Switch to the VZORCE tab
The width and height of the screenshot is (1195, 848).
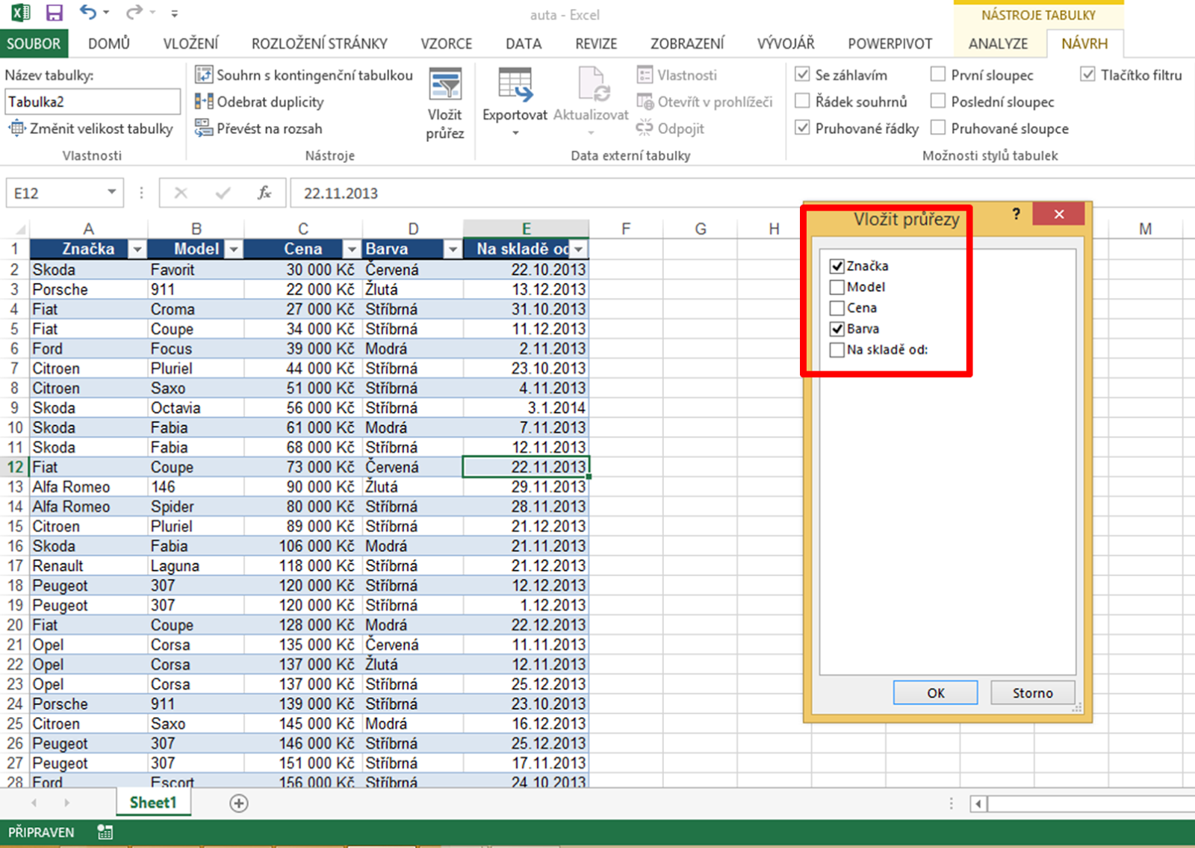pyautogui.click(x=447, y=43)
